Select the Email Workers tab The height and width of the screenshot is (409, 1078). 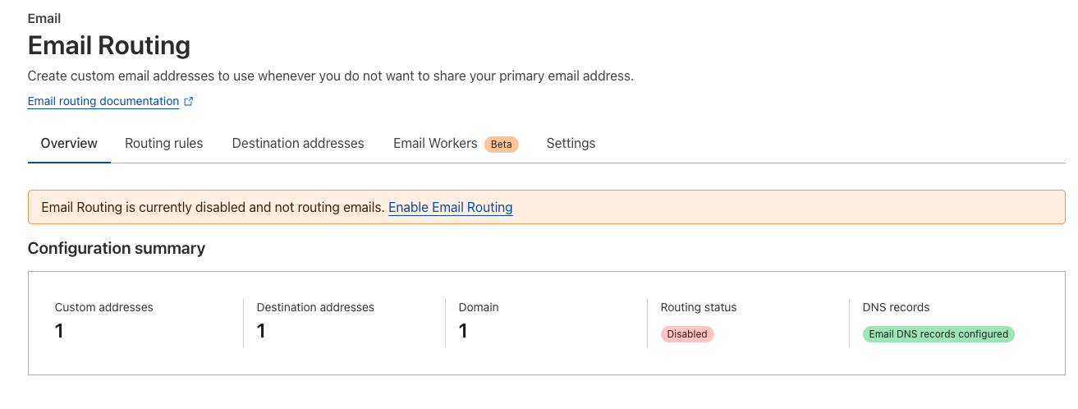pos(435,143)
